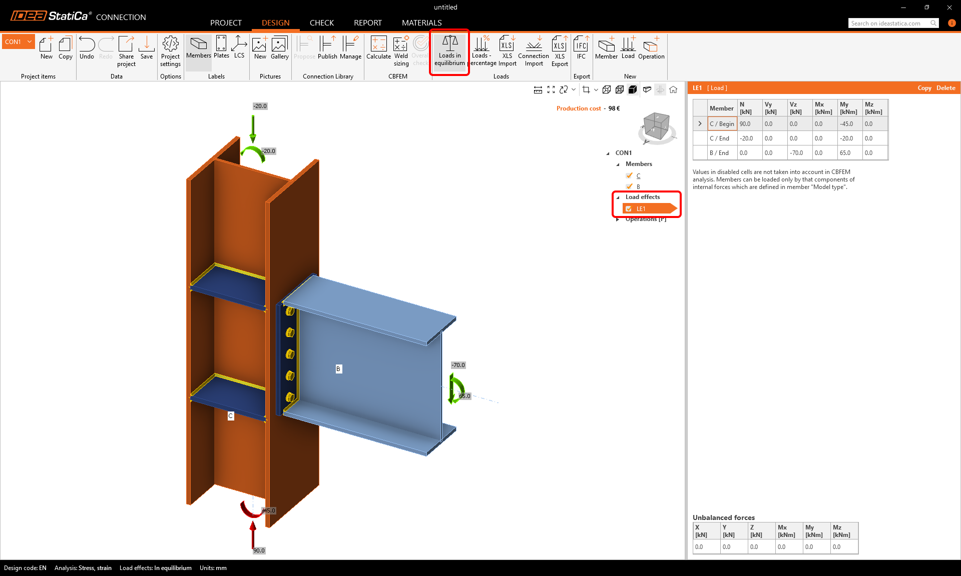Click Delete in LE1 panel header

point(945,88)
